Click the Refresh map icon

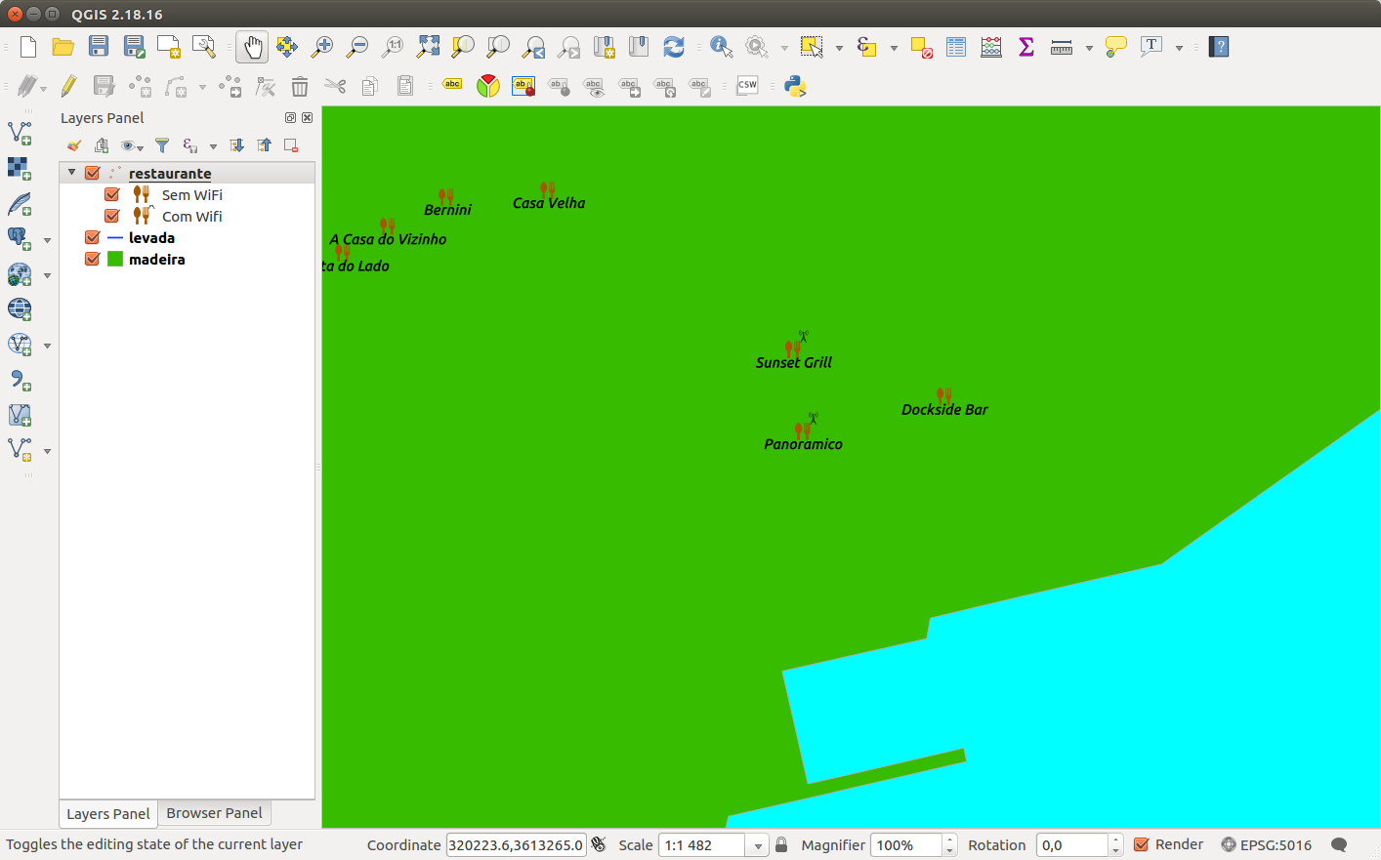(674, 47)
